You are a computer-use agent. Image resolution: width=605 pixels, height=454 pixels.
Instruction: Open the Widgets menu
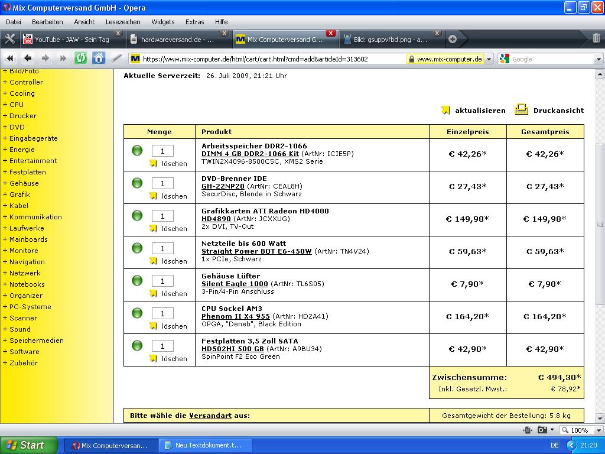pos(163,22)
